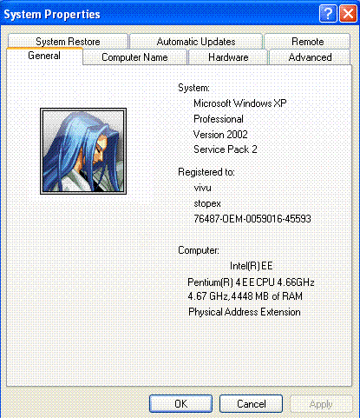This screenshot has width=360, height=418.
Task: Switch to the System Restore tab
Action: click(68, 42)
